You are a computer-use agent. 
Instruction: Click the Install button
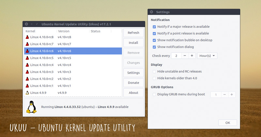pyautogui.click(x=133, y=43)
